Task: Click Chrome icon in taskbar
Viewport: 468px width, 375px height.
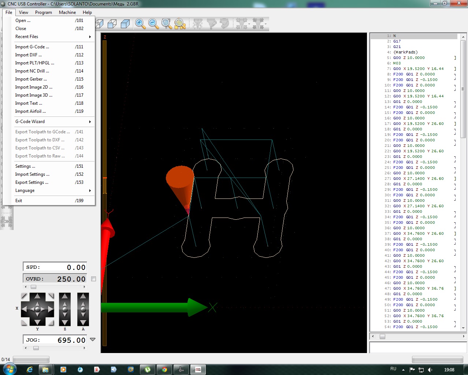Action: pyautogui.click(x=164, y=370)
